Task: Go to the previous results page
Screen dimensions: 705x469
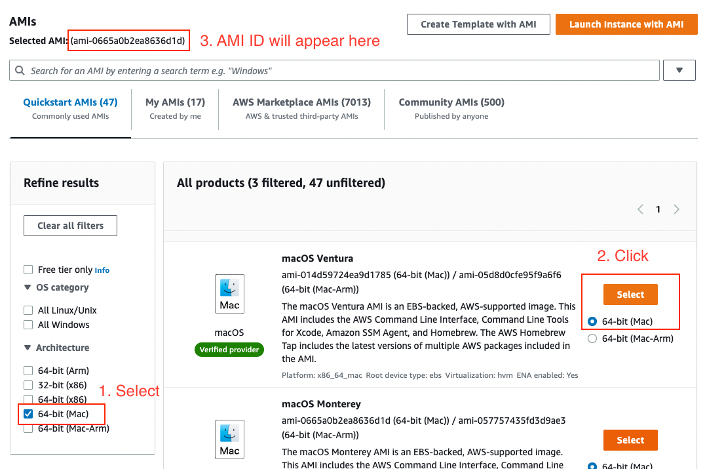Action: [640, 209]
